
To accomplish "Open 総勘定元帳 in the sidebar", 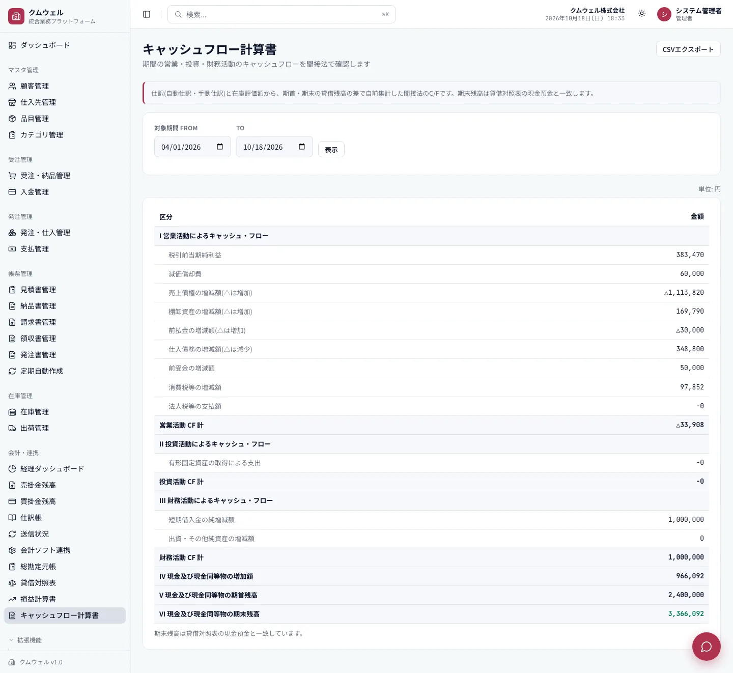I will 65,567.
